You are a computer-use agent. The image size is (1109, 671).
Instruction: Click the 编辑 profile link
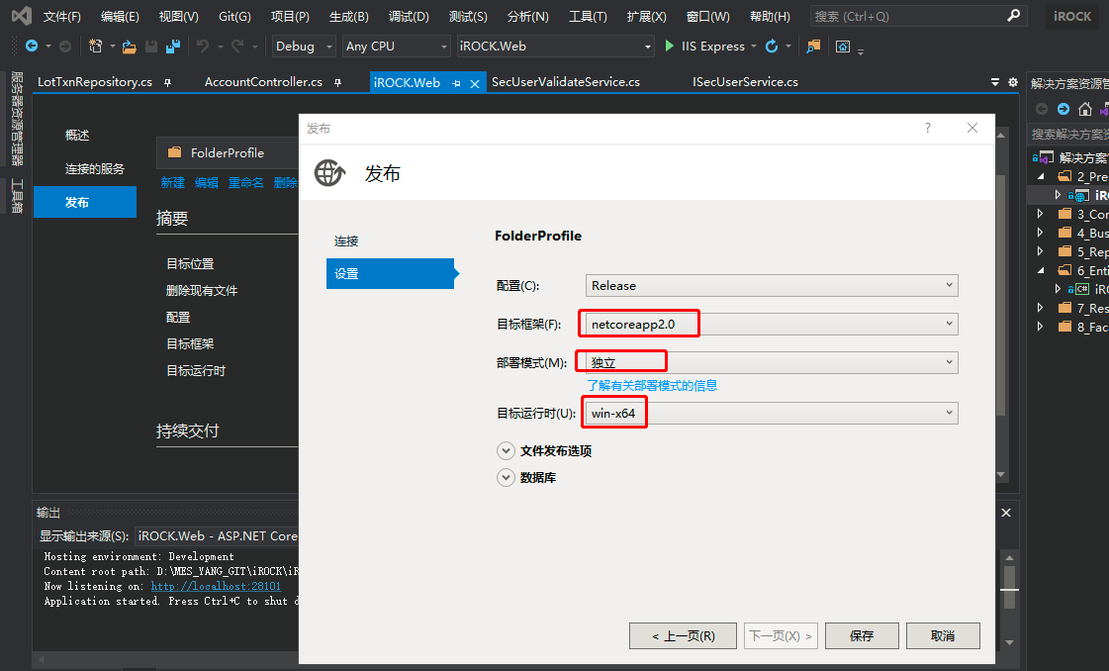pyautogui.click(x=207, y=183)
